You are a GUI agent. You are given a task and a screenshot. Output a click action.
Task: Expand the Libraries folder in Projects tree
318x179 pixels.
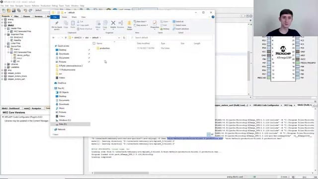(5, 64)
